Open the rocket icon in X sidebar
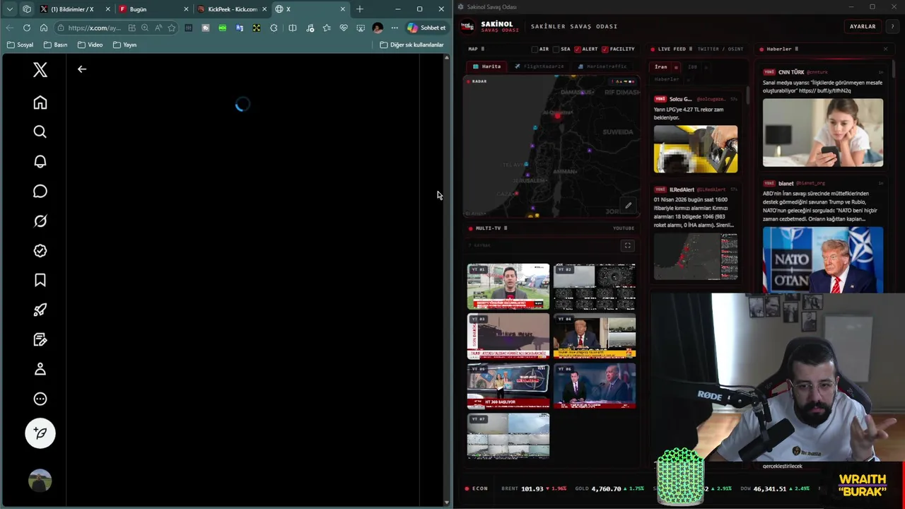Screen dimensions: 905x509 40,310
